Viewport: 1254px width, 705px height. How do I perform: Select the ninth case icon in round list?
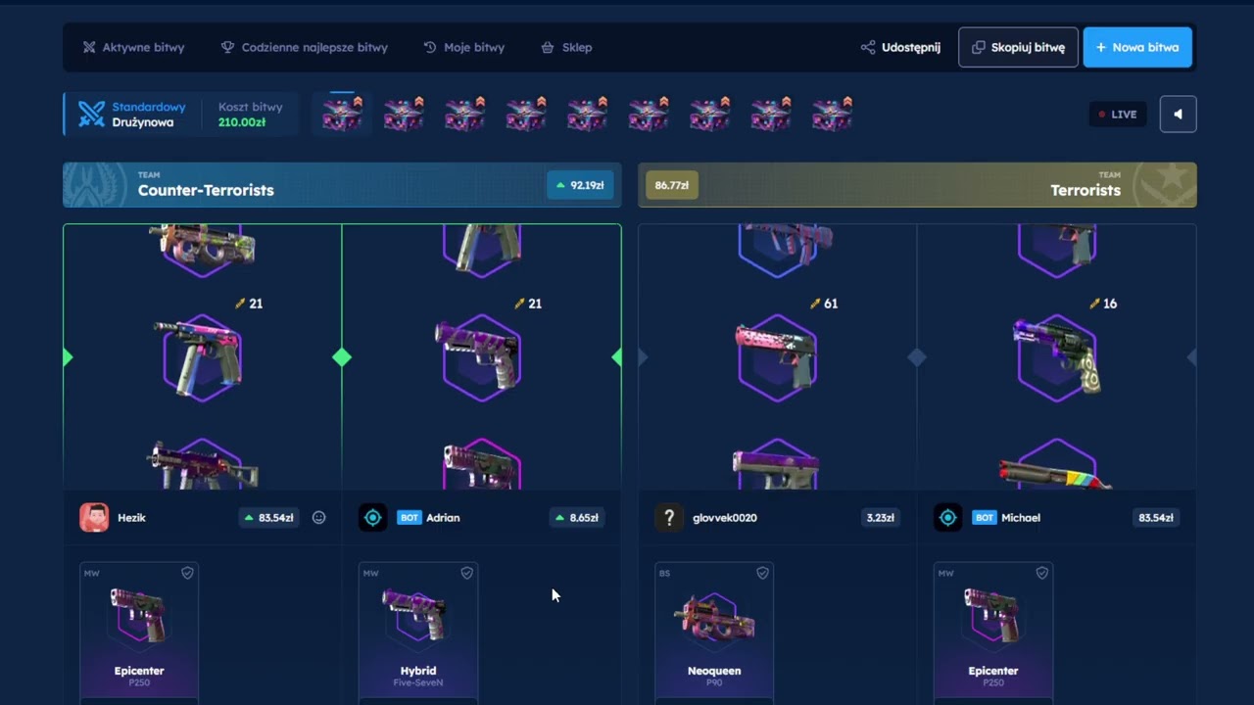click(x=832, y=114)
